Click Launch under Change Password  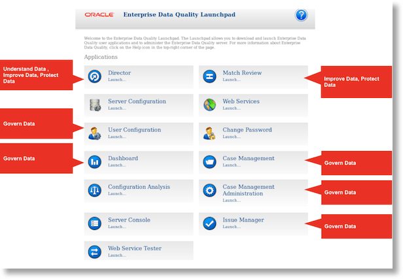232,137
